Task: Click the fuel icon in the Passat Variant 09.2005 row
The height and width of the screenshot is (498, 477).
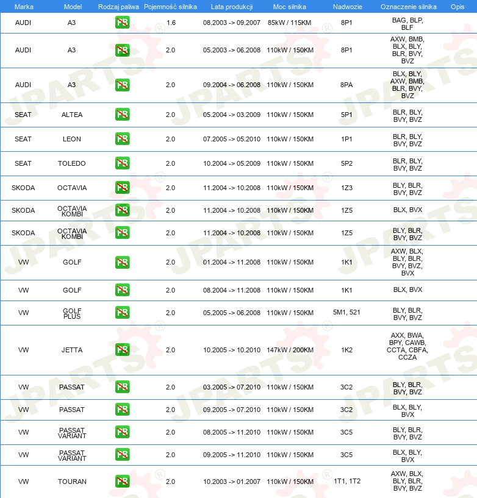Action: 123,455
